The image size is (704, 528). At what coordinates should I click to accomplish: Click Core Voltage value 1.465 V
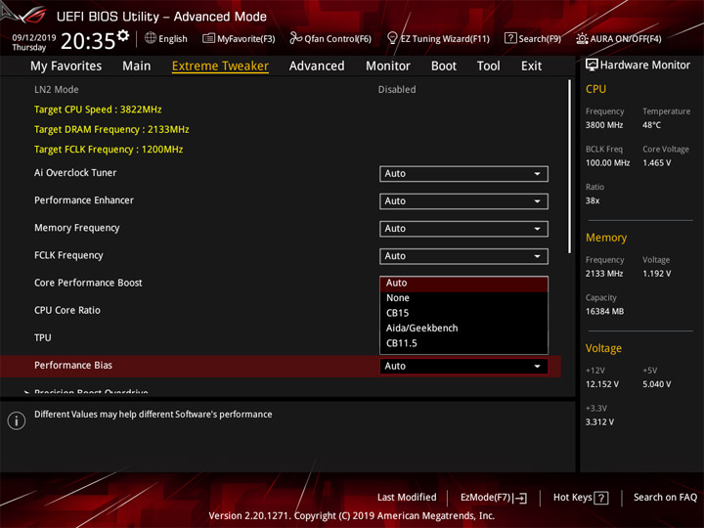657,163
